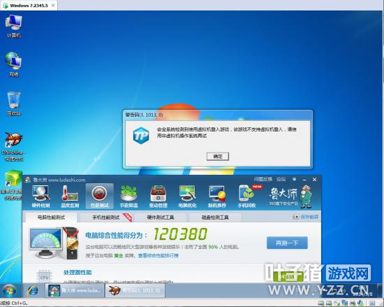Launch the DNFchina desktop shortcut
The height and width of the screenshot is (307, 384).
pyautogui.click(x=13, y=146)
